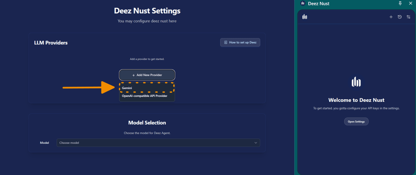
Task: Click the Model Selection heading
Action: tap(147, 123)
